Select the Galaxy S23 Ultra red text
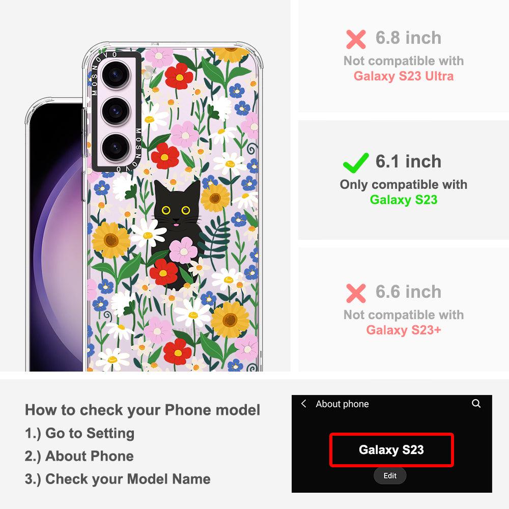This screenshot has width=509, height=509. pyautogui.click(x=404, y=76)
